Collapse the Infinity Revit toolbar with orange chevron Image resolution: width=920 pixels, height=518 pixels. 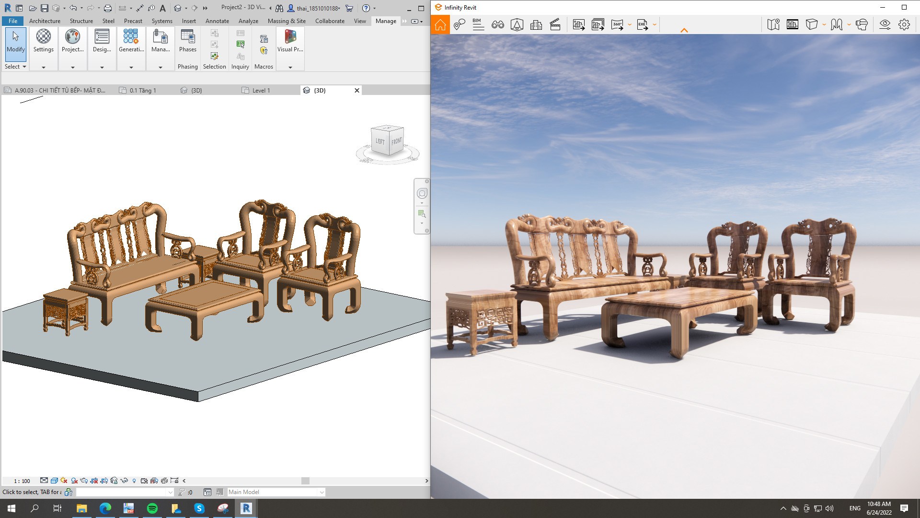click(x=684, y=30)
